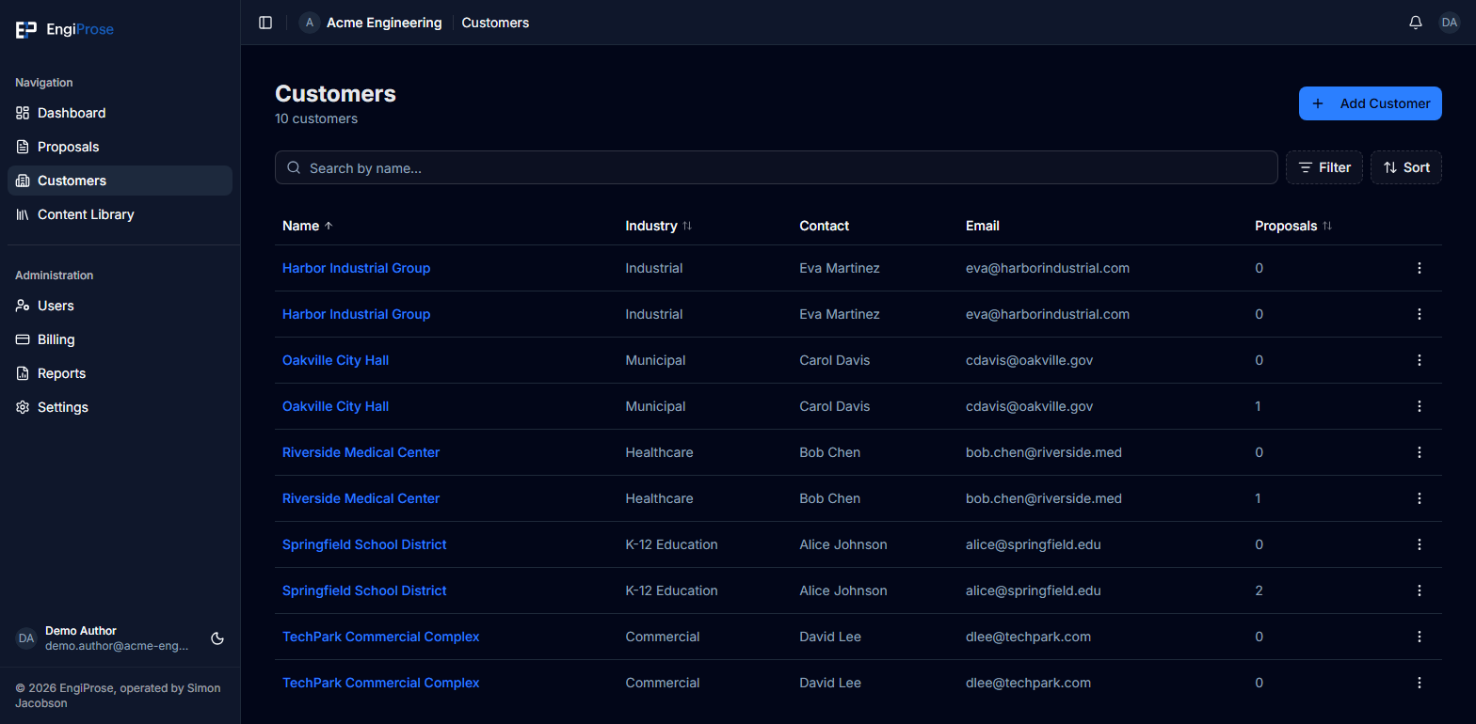Click the Add Customer button
This screenshot has width=1476, height=724.
[x=1371, y=103]
